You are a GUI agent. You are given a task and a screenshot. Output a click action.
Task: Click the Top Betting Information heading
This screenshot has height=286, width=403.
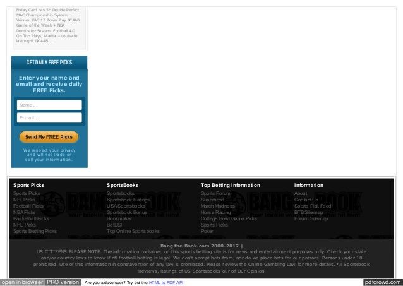[x=231, y=185]
